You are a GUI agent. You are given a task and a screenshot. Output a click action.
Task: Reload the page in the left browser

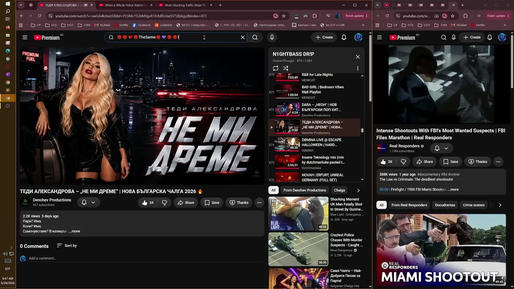39,16
